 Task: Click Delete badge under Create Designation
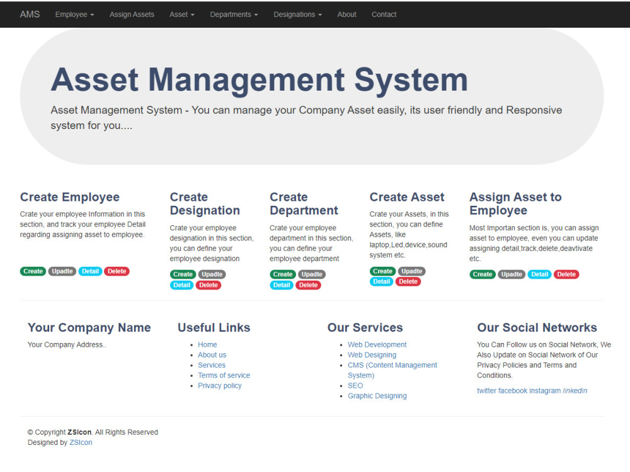(209, 285)
